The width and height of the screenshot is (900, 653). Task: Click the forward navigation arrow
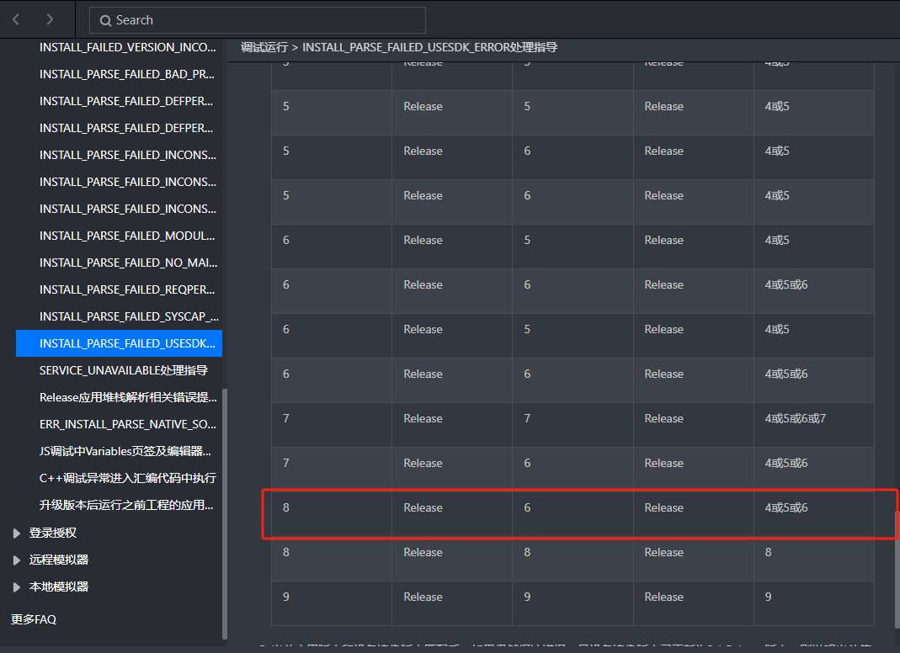tap(50, 19)
